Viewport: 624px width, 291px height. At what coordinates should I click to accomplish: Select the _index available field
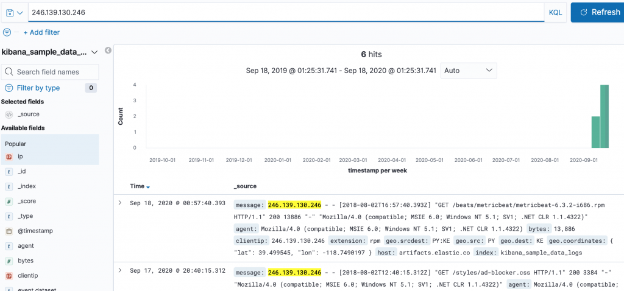pos(27,186)
